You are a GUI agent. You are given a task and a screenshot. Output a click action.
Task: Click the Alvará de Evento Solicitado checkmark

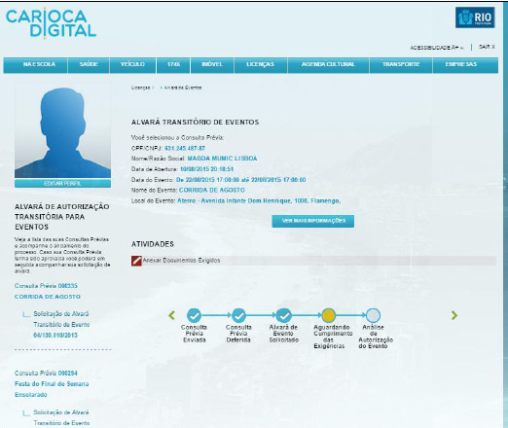coord(284,315)
